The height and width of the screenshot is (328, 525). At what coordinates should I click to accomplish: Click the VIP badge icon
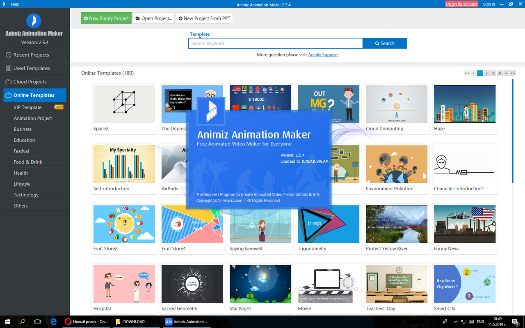point(59,107)
